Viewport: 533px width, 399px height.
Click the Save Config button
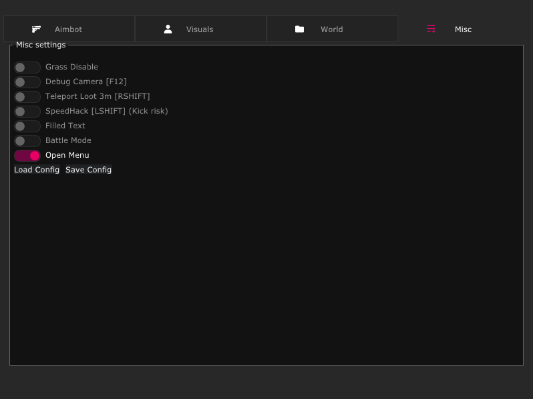[x=88, y=170]
